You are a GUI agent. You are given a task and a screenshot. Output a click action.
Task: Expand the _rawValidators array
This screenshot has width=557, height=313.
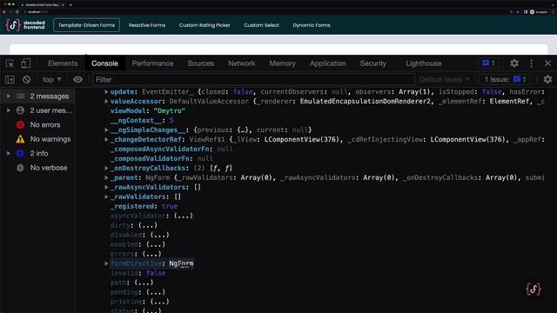tap(106, 196)
